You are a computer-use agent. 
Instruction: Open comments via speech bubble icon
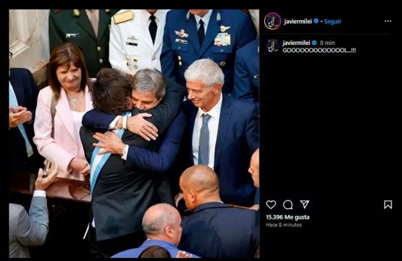(x=288, y=205)
